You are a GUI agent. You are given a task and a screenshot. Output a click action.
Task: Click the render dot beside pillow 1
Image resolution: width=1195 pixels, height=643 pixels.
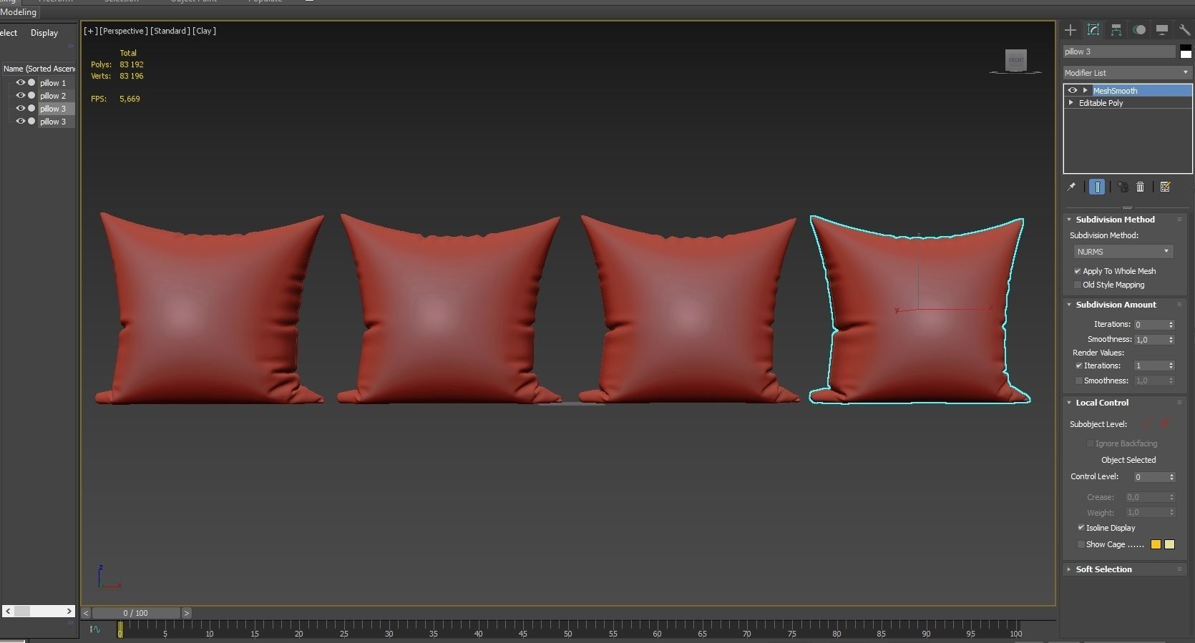pos(31,82)
